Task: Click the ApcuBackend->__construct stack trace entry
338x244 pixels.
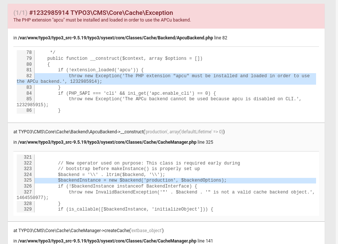Action: (78, 132)
